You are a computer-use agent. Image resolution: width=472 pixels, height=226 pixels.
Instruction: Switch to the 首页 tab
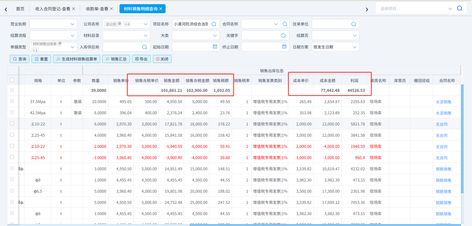point(20,9)
